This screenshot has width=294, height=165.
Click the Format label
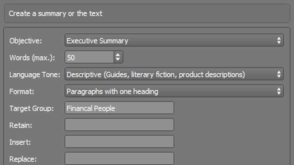[x=21, y=91]
